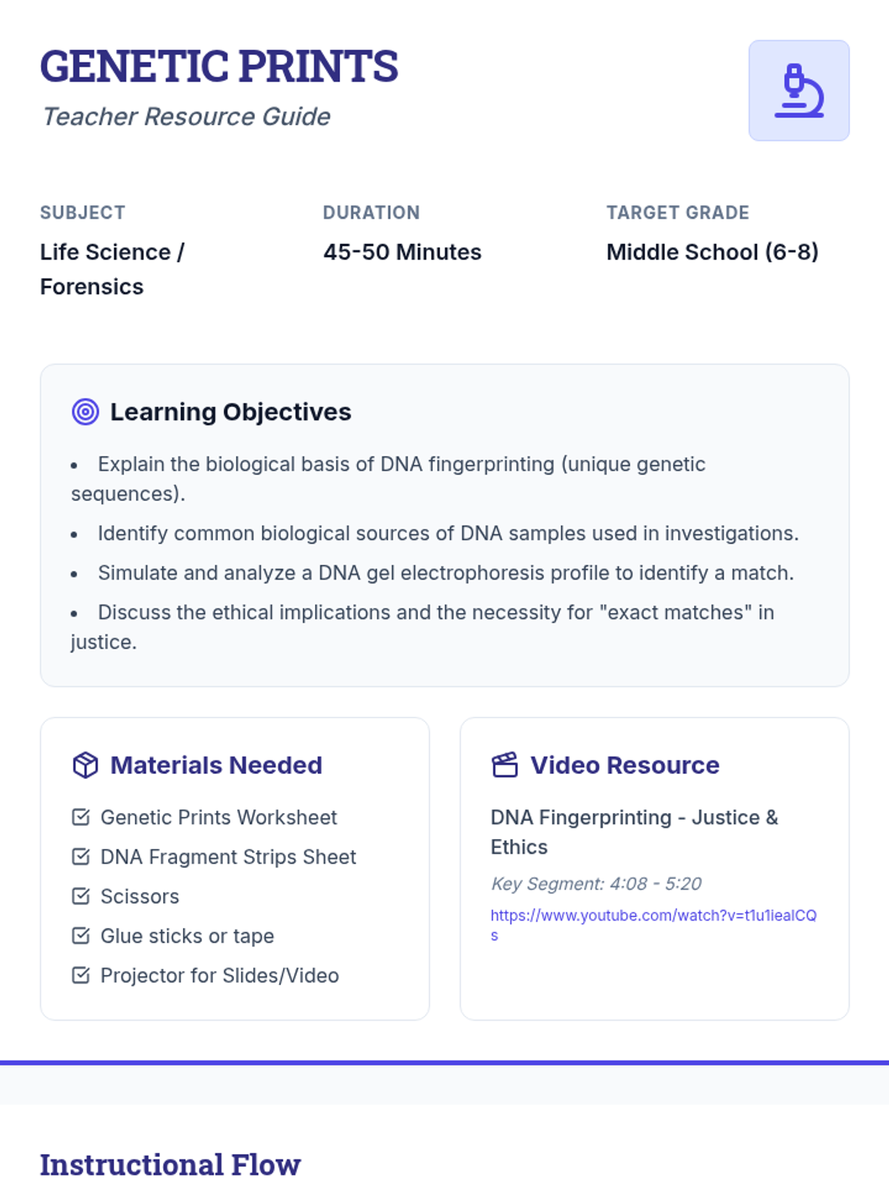This screenshot has height=1186, width=889.
Task: Check the Projector for Slides/Video box
Action: (81, 975)
